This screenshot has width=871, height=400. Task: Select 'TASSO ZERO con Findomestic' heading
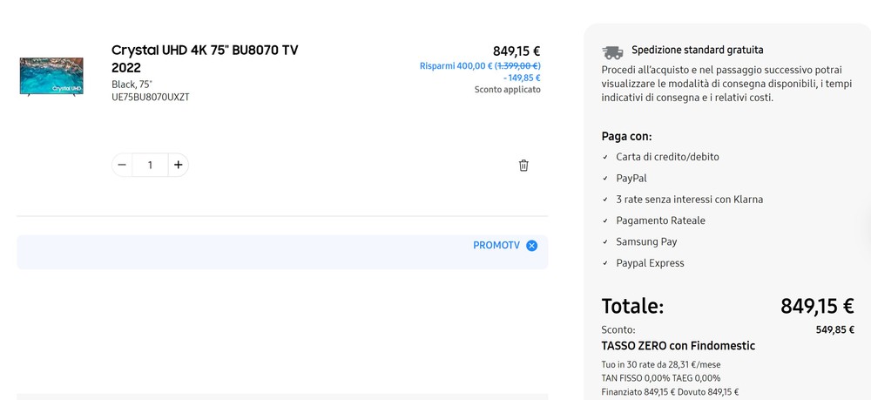click(x=679, y=346)
